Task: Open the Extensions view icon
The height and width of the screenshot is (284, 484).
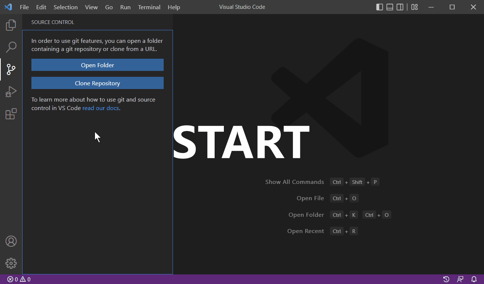Action: [x=11, y=114]
